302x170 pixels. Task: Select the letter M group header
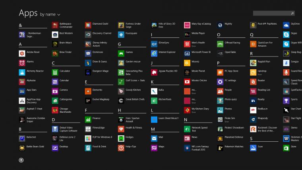pos(165,129)
